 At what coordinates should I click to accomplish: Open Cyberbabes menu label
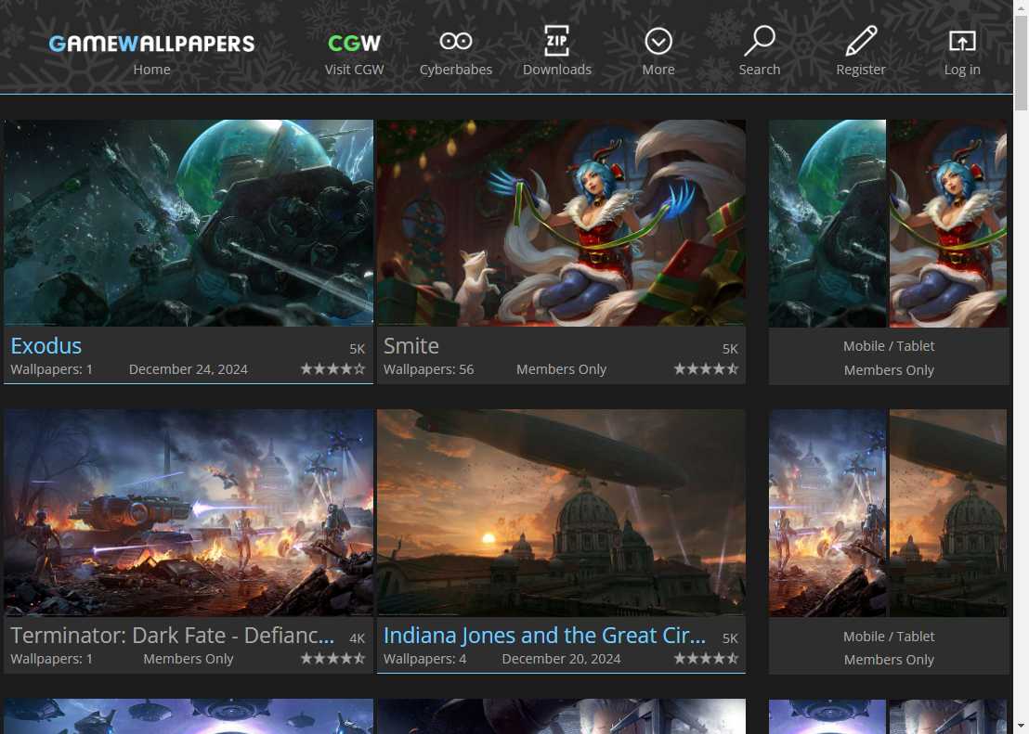tap(455, 70)
